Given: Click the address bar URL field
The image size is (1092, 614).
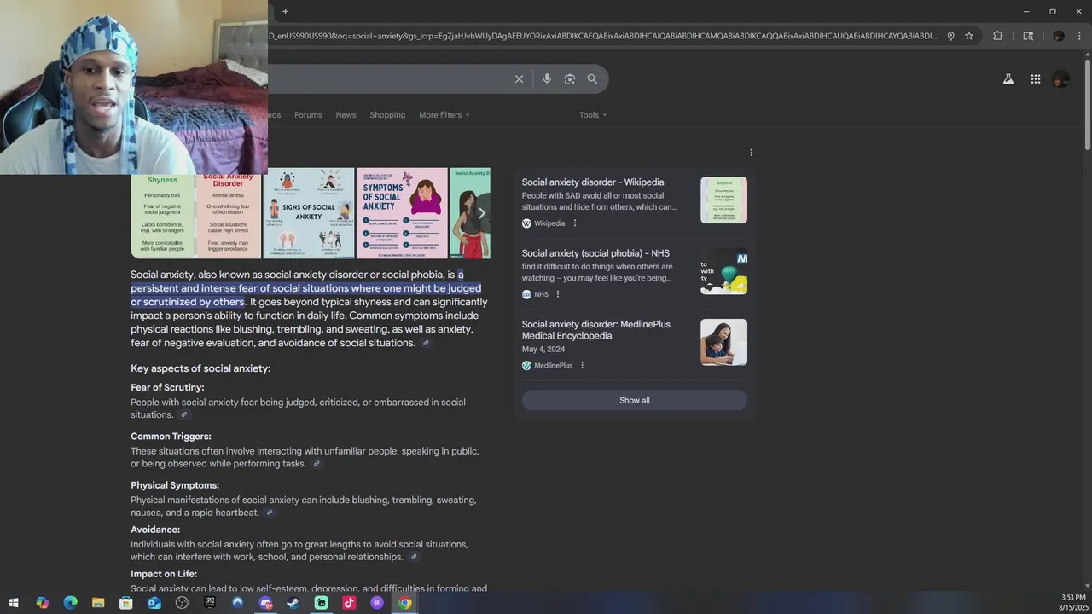Looking at the screenshot, I should pos(602,36).
